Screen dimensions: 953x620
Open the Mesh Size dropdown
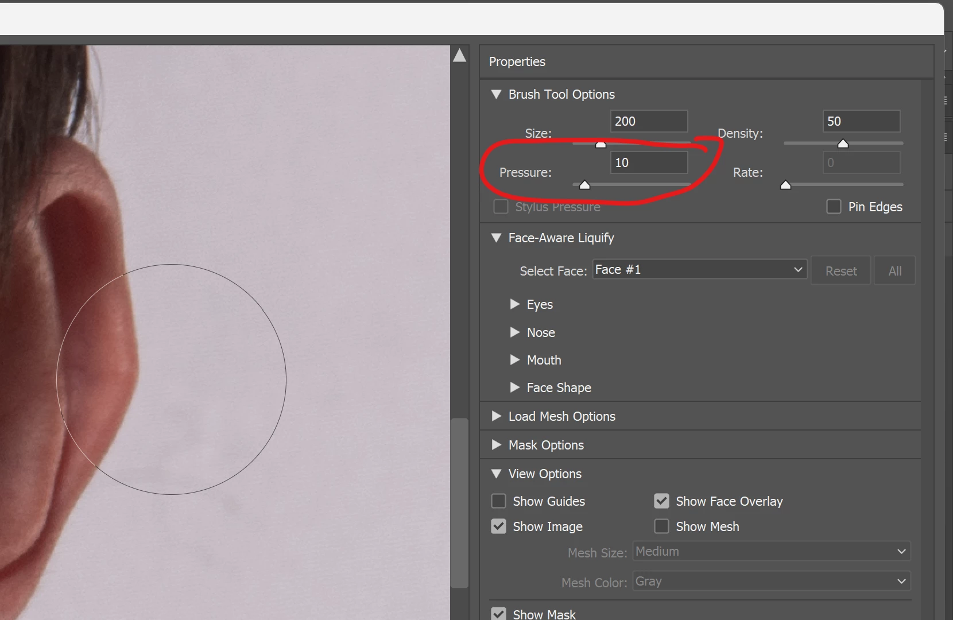point(772,551)
